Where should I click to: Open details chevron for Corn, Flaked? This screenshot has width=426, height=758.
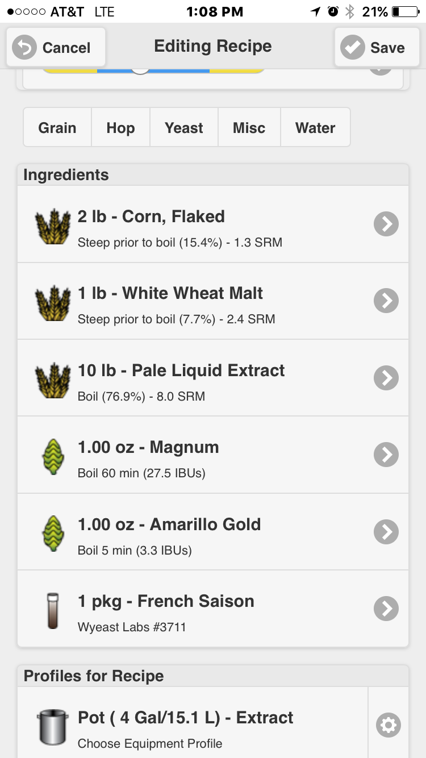pos(386,224)
